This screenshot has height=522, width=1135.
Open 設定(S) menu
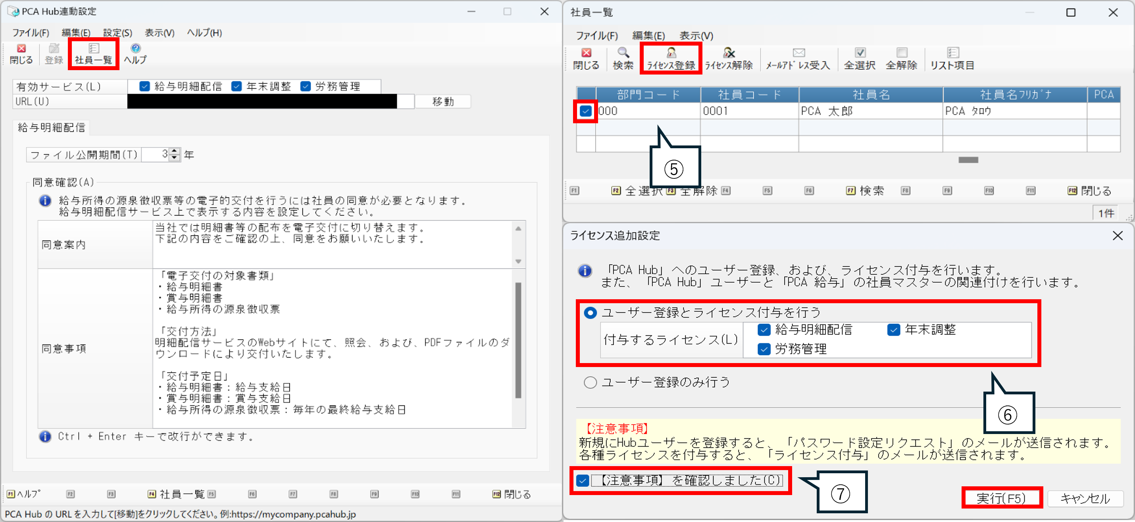[x=117, y=33]
